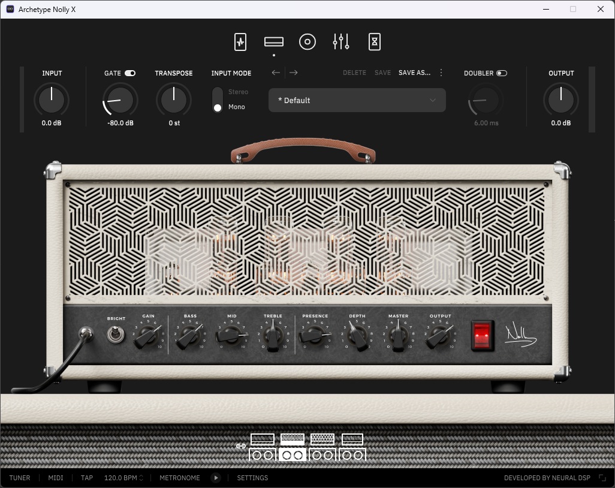
Task: Click METRONOME in the status bar
Action: pyautogui.click(x=180, y=478)
